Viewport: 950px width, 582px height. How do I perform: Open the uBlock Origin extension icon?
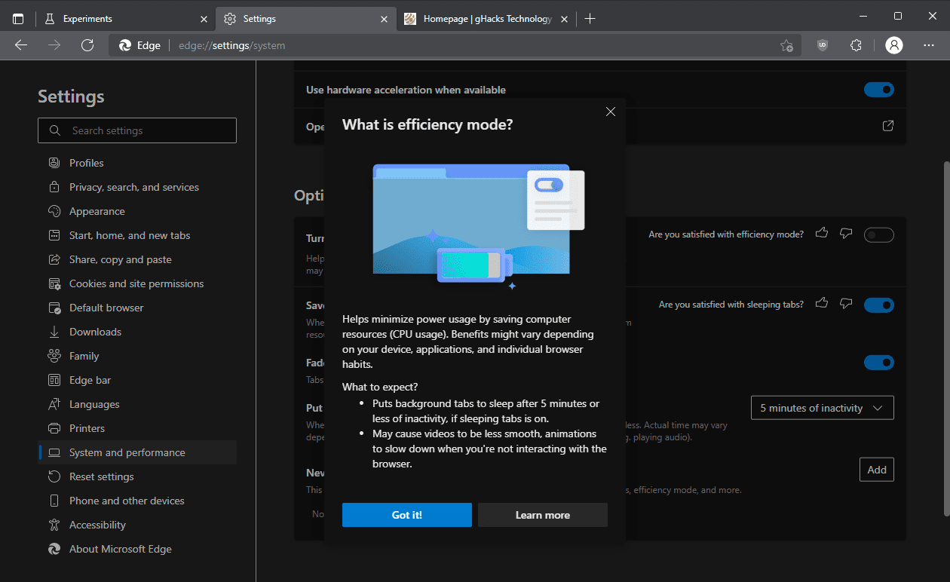(x=822, y=45)
